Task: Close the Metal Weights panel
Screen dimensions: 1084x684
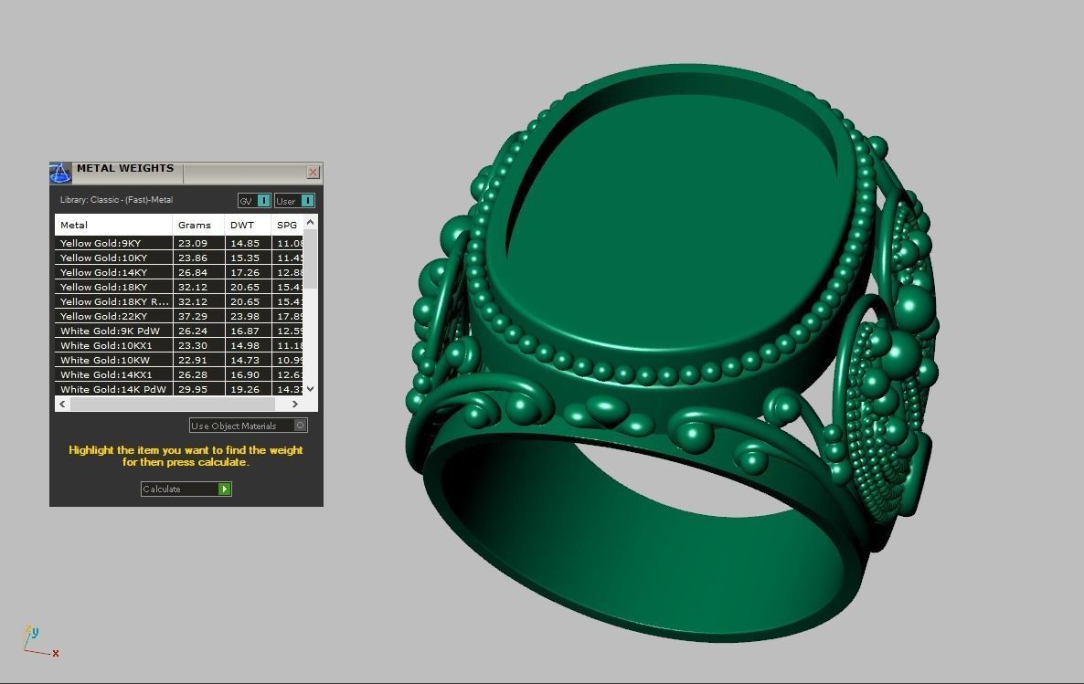Action: tap(314, 172)
